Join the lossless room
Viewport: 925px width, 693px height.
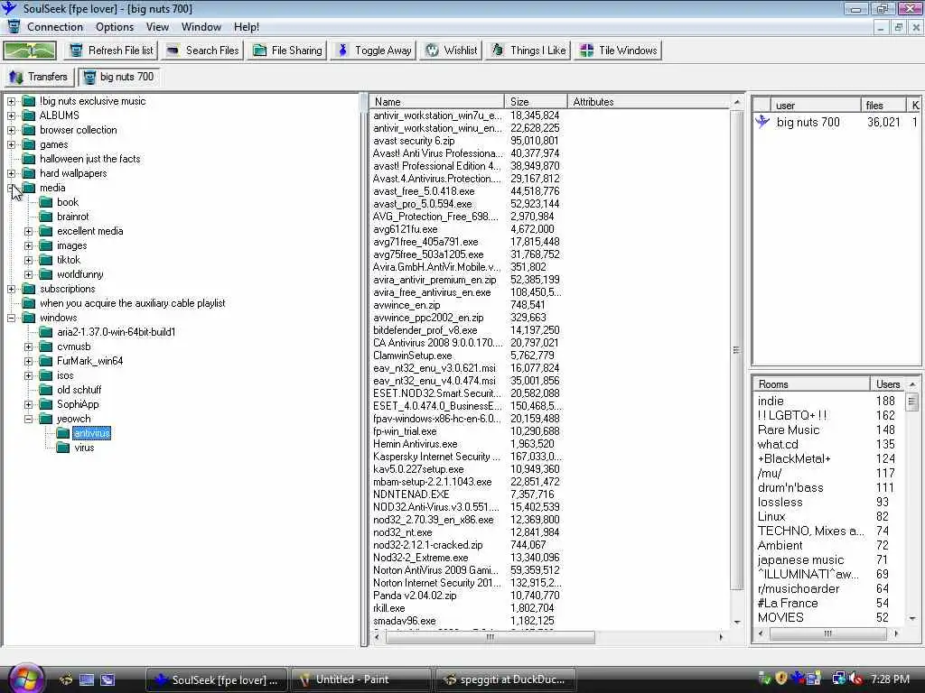(x=780, y=502)
